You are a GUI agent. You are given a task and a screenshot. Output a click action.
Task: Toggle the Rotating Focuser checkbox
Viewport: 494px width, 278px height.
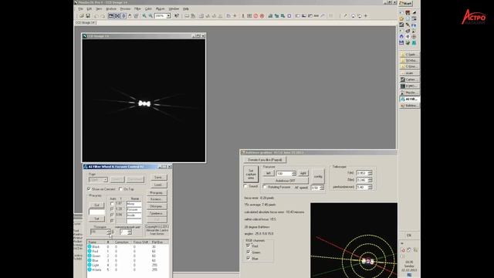tap(265, 187)
